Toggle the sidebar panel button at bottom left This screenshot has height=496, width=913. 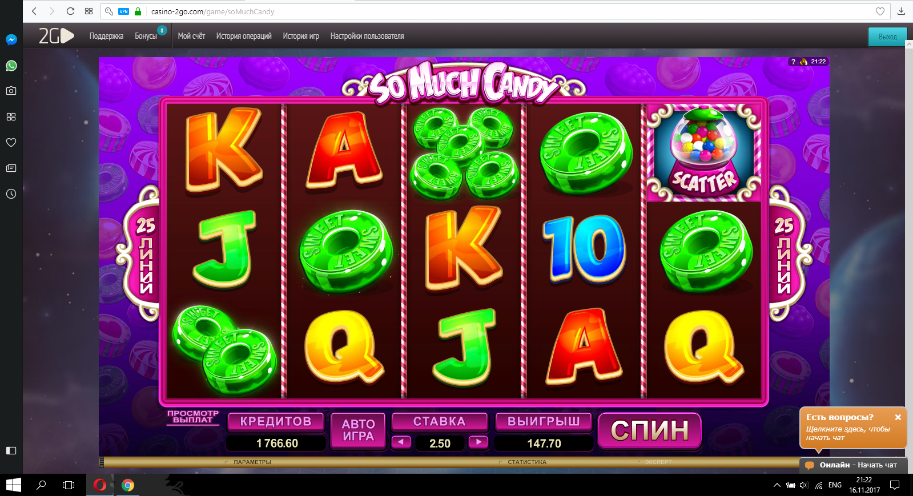click(11, 450)
